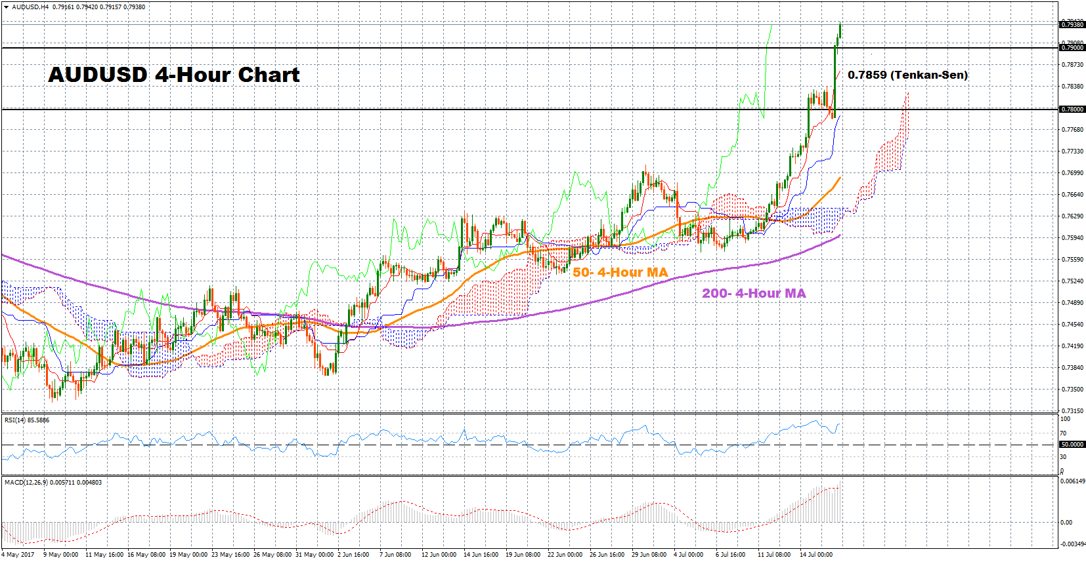This screenshot has height=562, width=1086.
Task: Click the RSI 50.0000 level tag
Action: pyautogui.click(x=1072, y=445)
